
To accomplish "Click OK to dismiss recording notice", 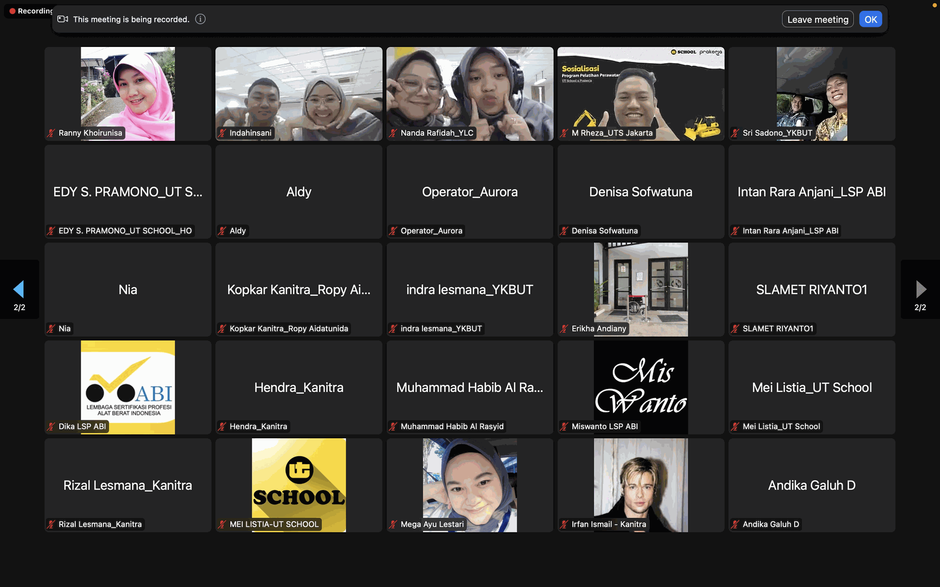I will 870,20.
